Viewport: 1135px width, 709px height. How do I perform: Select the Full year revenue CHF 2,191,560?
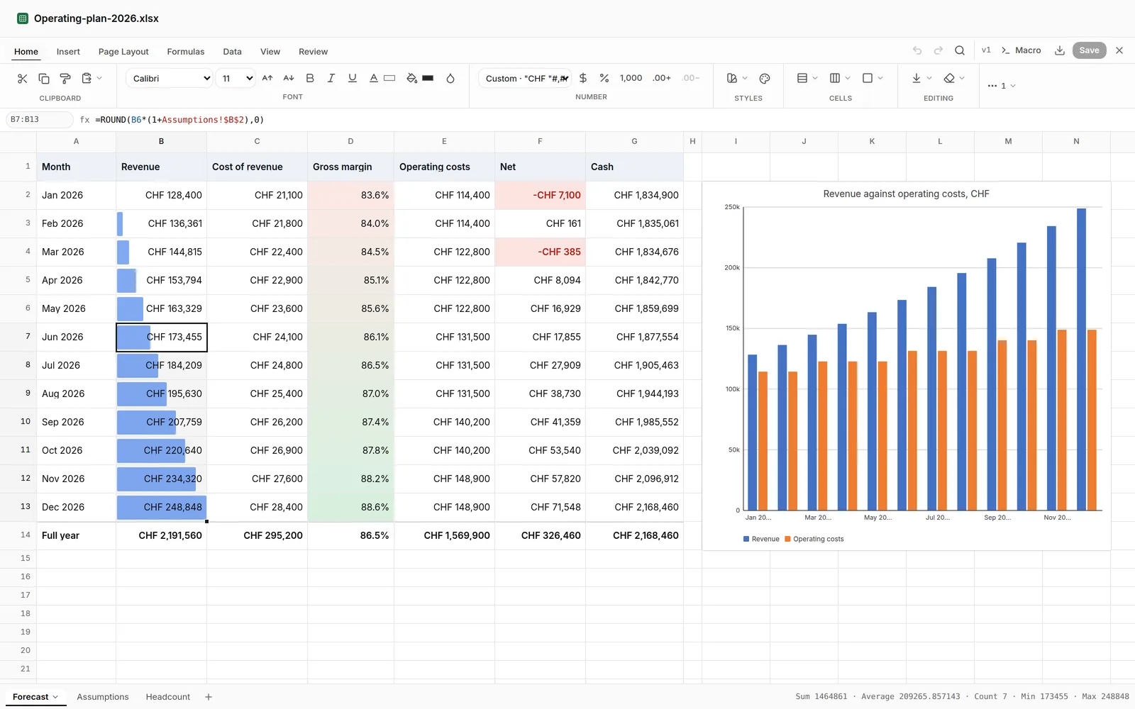(162, 535)
